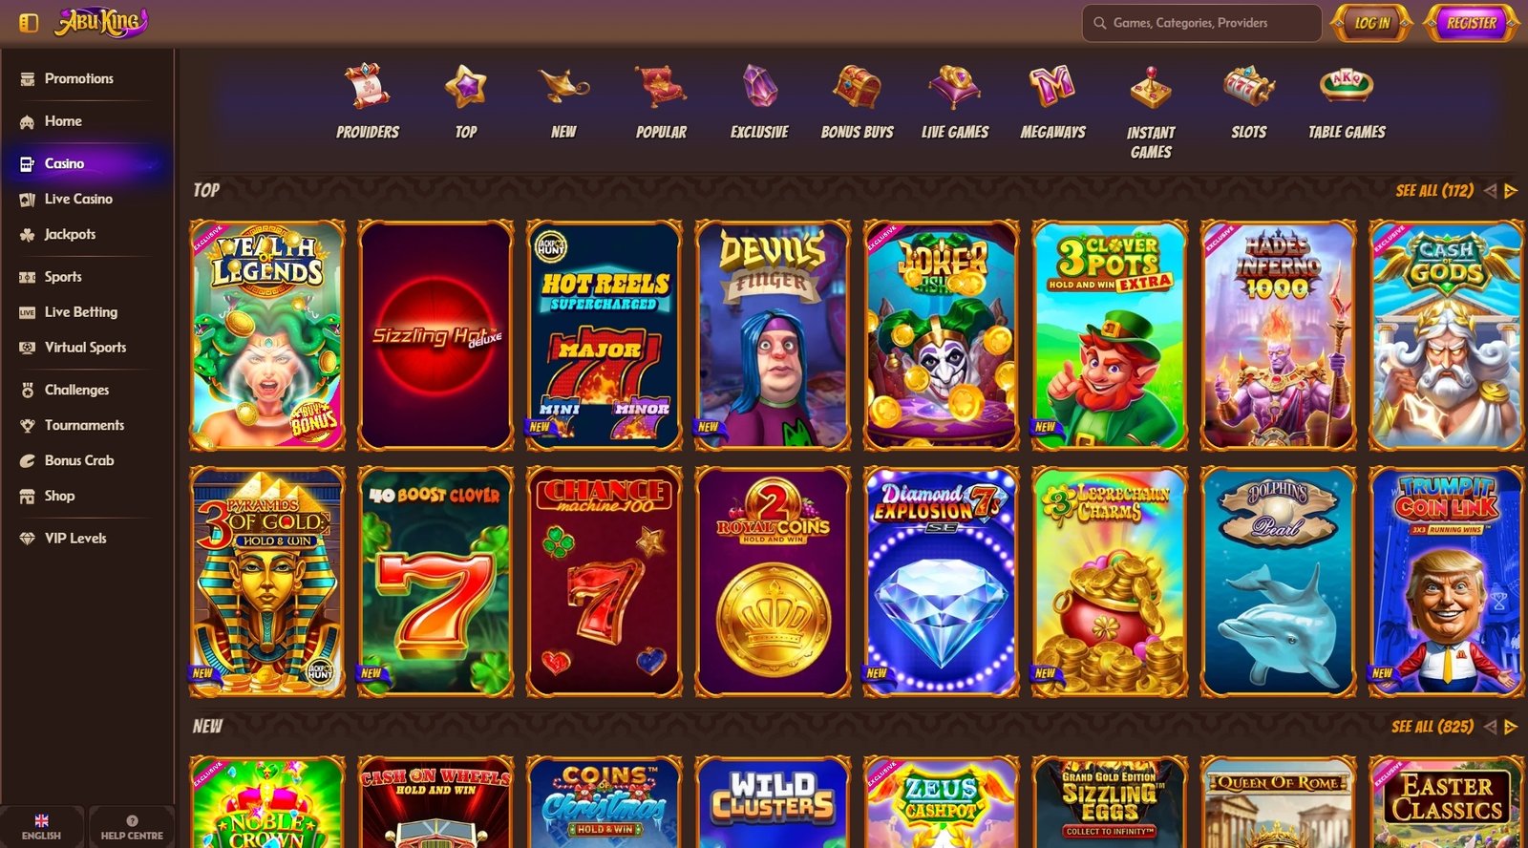
Task: Open the English language selector
Action: (x=41, y=827)
